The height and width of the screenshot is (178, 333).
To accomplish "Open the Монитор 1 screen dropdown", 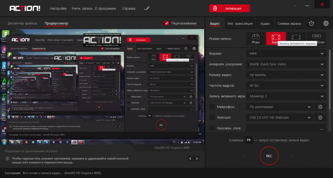I will pos(286,96).
